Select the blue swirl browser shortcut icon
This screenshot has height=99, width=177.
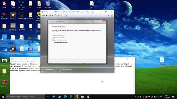(x=4, y=39)
